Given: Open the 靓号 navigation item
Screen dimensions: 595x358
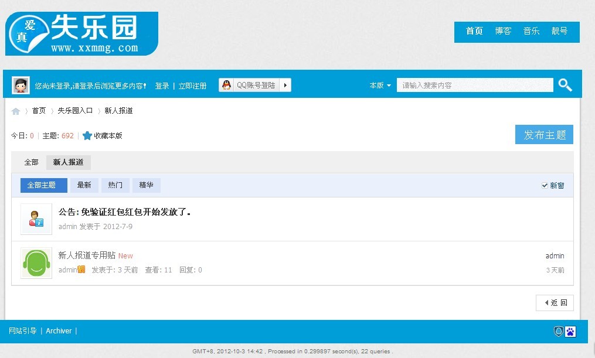Looking at the screenshot, I should [x=559, y=31].
